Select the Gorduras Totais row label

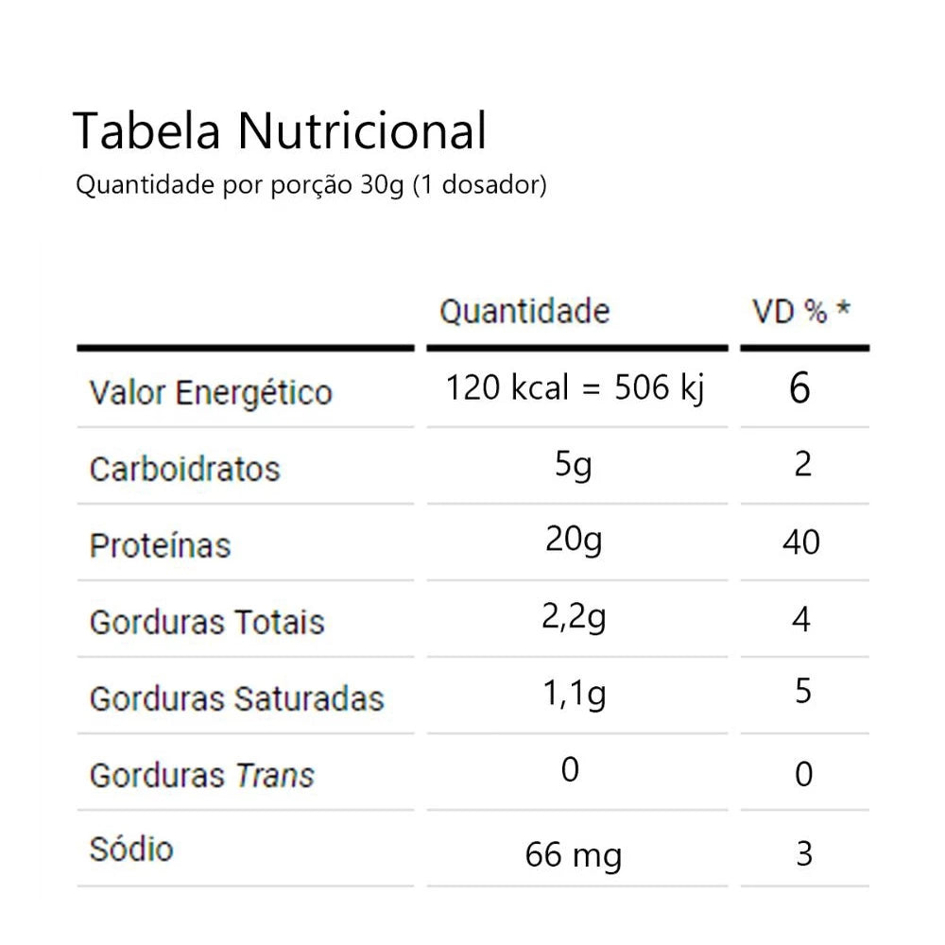[207, 623]
